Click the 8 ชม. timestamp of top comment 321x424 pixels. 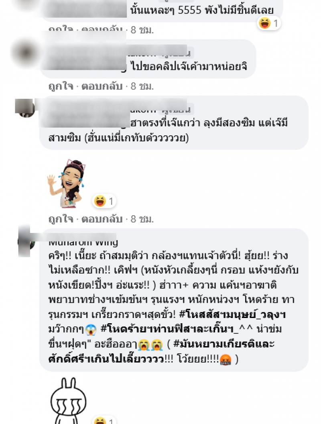(x=142, y=29)
